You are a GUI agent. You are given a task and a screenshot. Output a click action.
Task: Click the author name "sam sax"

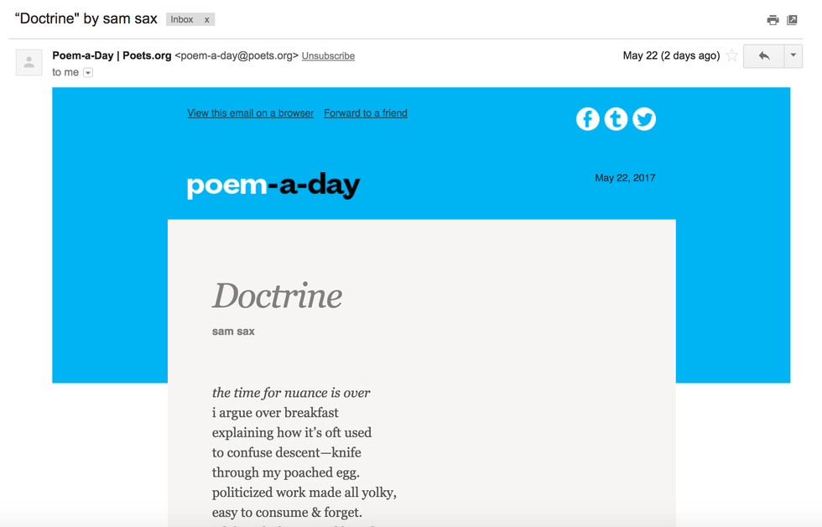(233, 331)
